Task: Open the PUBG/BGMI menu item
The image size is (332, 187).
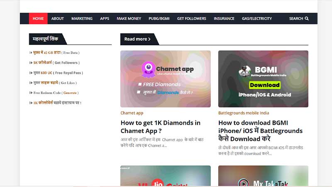Action: coord(159,18)
